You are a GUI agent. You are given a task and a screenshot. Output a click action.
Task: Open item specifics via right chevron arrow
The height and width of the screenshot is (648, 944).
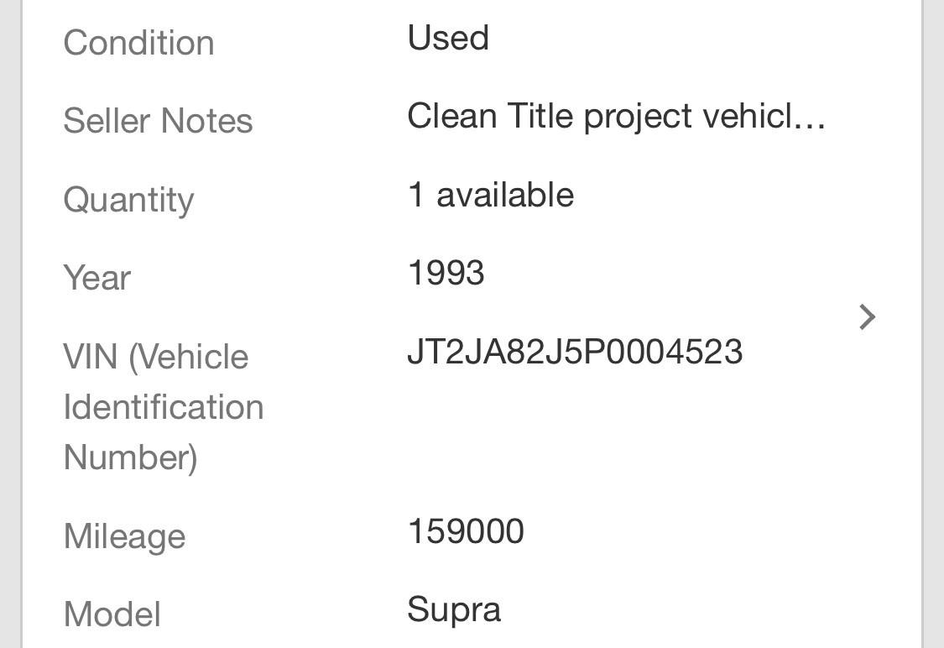pos(867,317)
